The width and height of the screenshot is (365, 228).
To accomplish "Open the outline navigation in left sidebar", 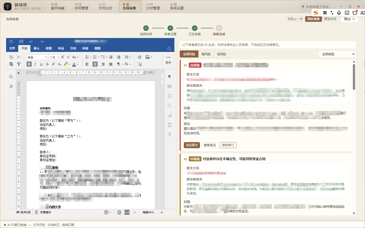I will point(11,86).
